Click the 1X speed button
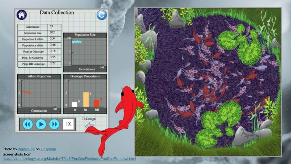The image size is (291, 164). (x=69, y=124)
